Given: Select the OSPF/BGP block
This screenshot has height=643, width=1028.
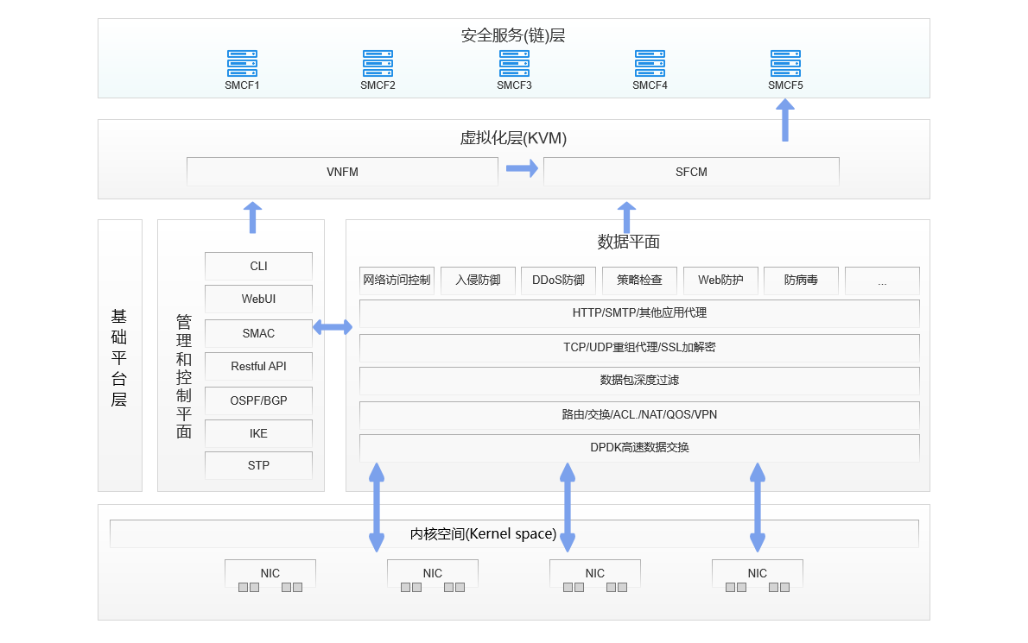Looking at the screenshot, I should point(258,400).
